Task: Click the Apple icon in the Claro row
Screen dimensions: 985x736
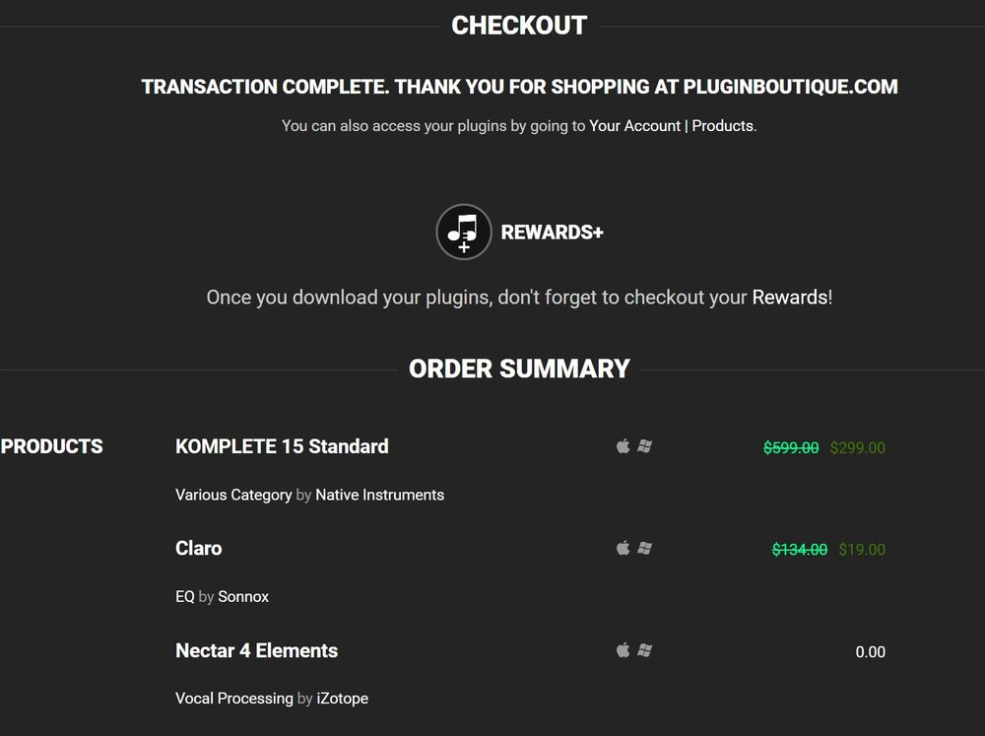Action: [623, 548]
